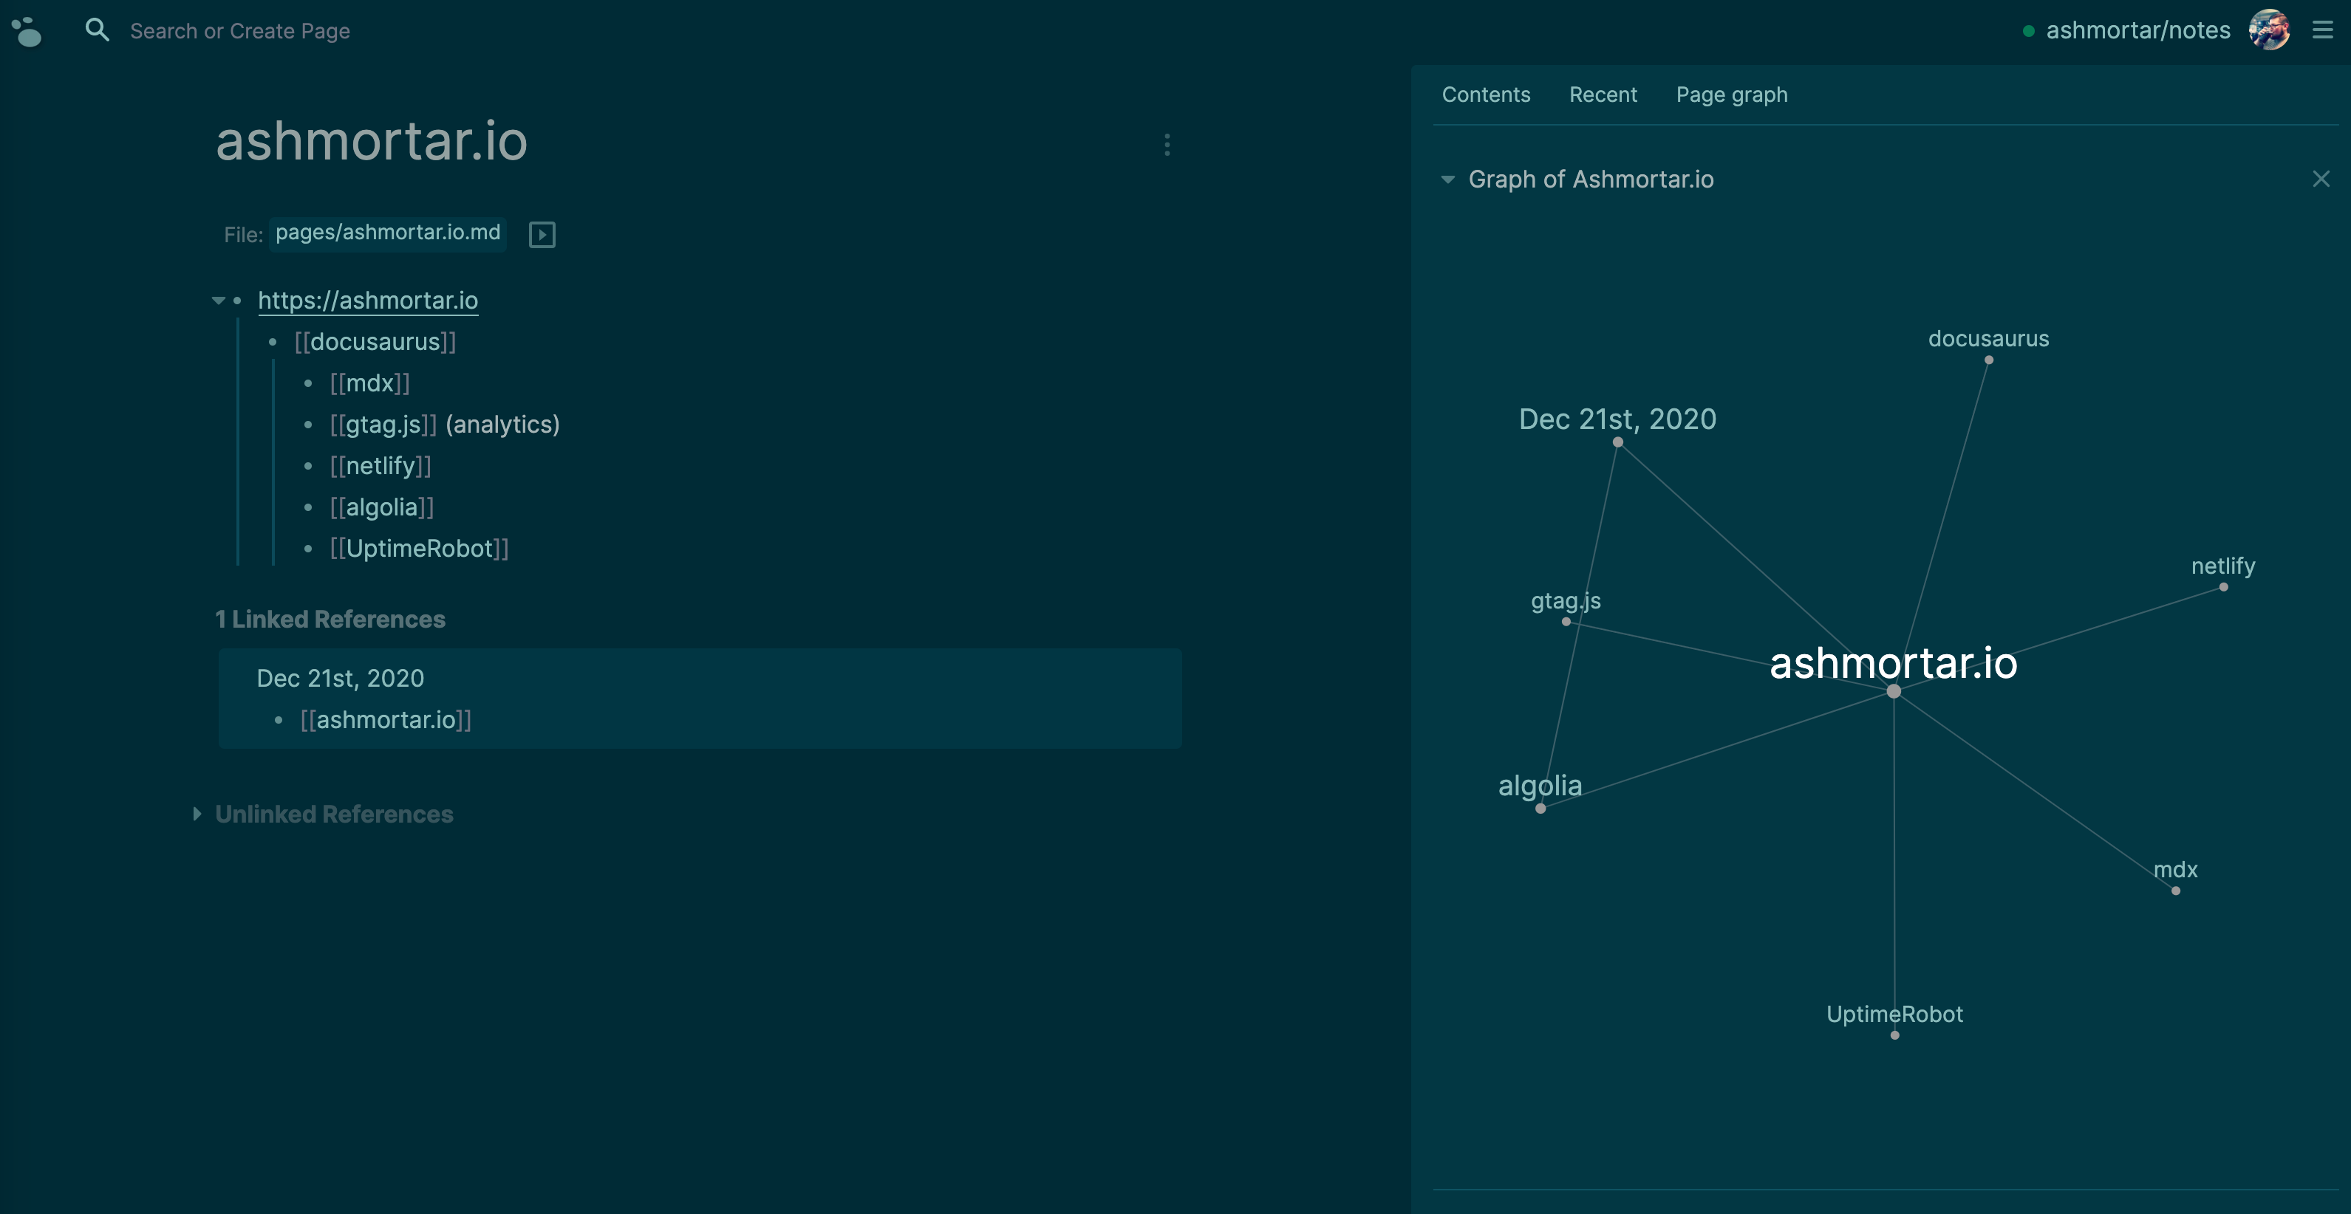Click the bullet of the gtag.js block

point(307,424)
